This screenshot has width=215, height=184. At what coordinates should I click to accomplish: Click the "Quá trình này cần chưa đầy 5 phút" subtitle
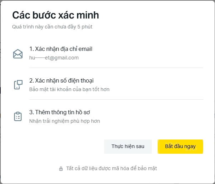(52, 27)
